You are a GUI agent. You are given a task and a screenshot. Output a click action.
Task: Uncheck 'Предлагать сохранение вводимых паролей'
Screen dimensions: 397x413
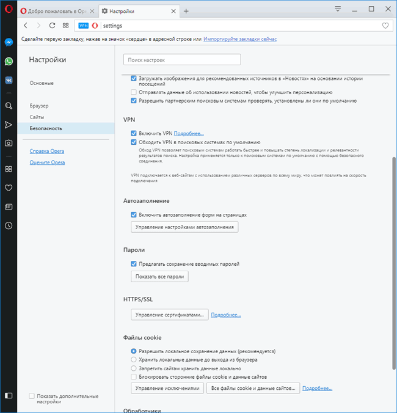[134, 264]
